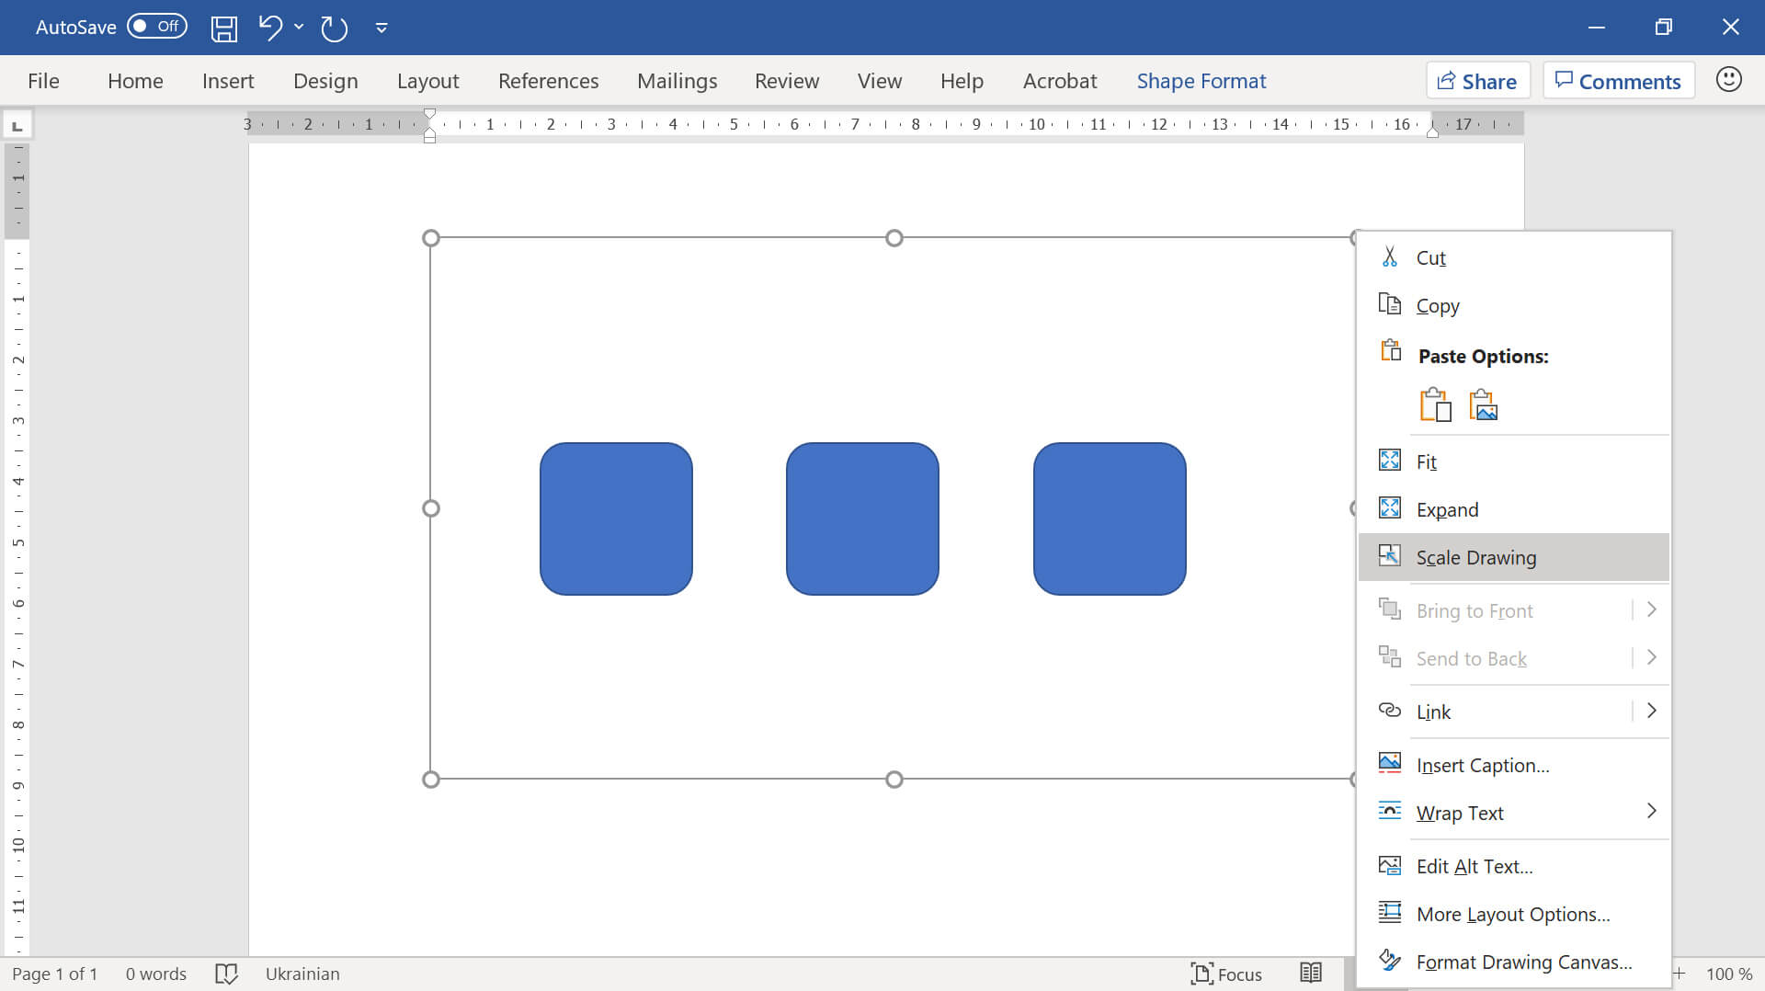Click the tab selector at ruler corner
The image size is (1765, 991).
17,124
